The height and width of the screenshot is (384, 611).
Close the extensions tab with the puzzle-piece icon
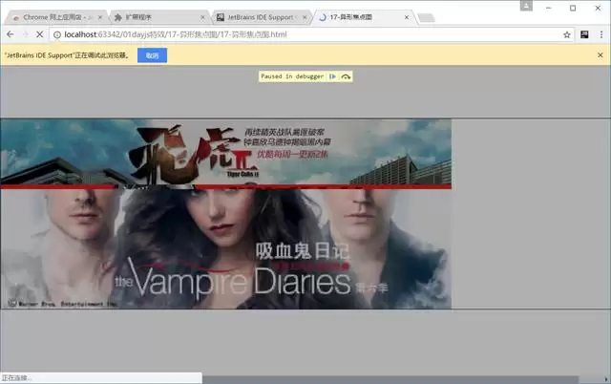pyautogui.click(x=202, y=17)
